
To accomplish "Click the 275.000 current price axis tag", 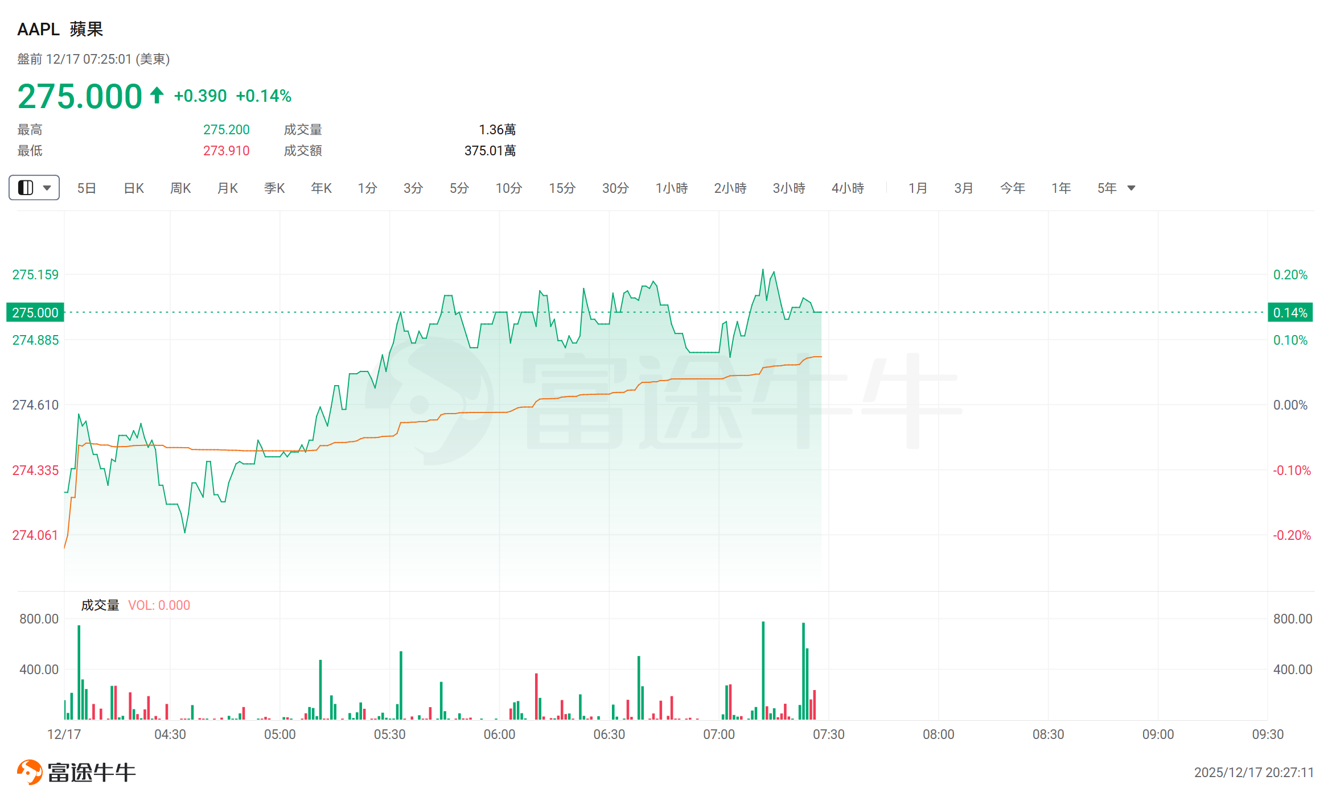I will (x=35, y=312).
